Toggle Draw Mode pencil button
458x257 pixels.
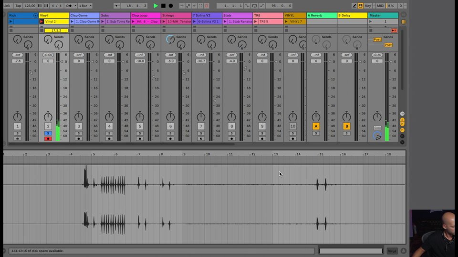click(354, 6)
